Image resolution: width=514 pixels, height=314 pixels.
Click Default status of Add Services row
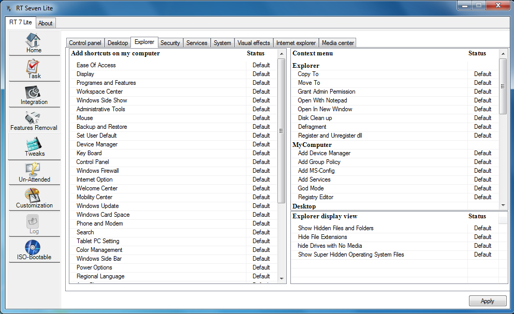tap(482, 180)
